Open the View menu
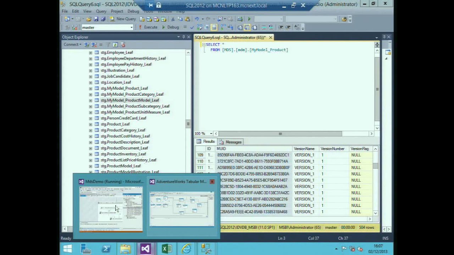The width and height of the screenshot is (454, 255). pos(87,11)
